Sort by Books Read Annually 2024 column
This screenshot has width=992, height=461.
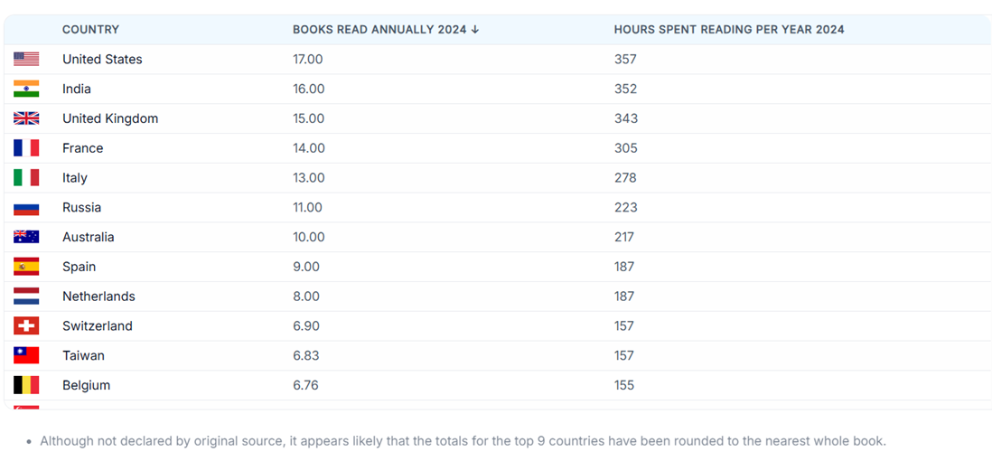click(x=379, y=30)
